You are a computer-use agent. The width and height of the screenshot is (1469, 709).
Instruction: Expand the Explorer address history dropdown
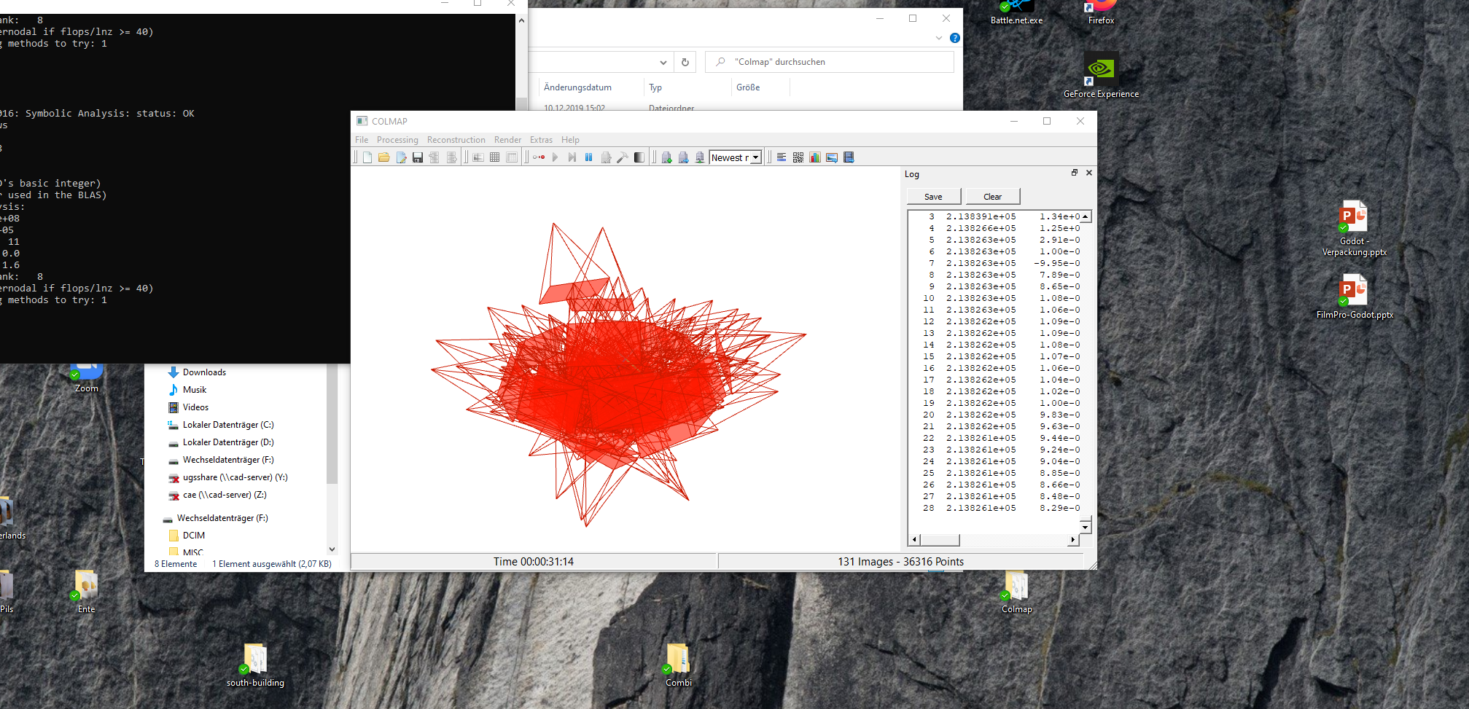663,62
